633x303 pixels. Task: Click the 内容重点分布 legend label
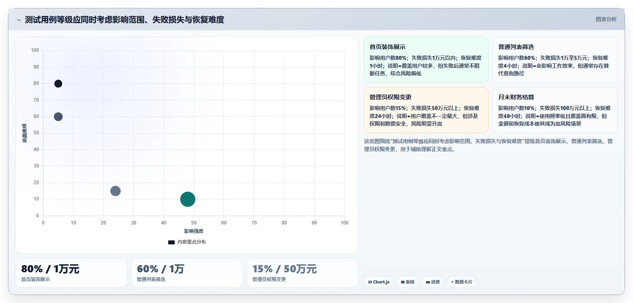point(192,242)
